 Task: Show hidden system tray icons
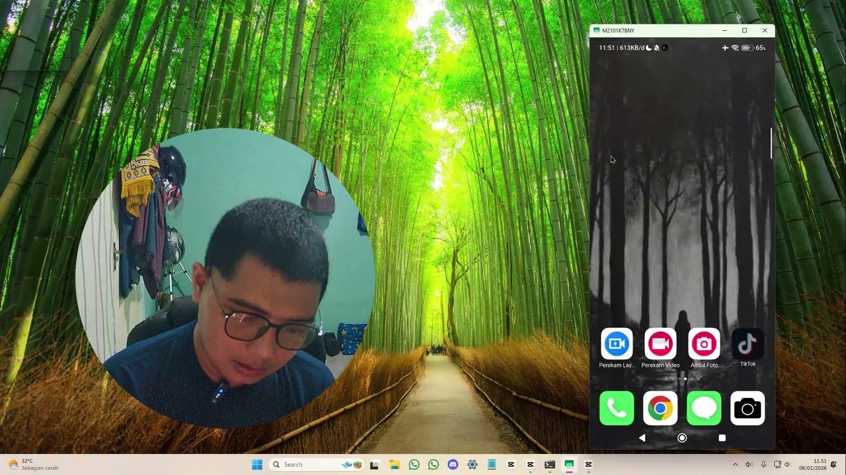point(735,464)
